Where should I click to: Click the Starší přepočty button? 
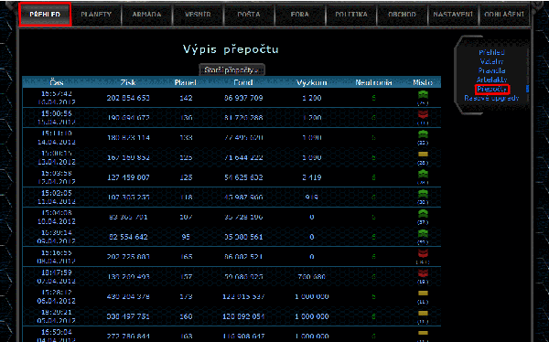point(231,69)
